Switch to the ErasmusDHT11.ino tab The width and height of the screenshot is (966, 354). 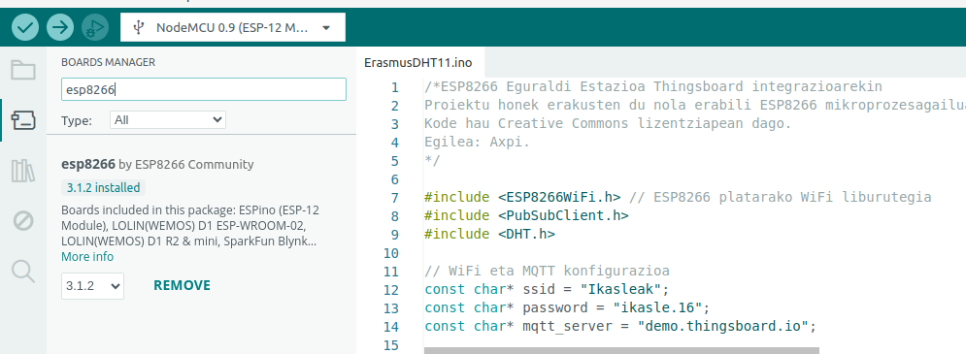click(x=417, y=63)
